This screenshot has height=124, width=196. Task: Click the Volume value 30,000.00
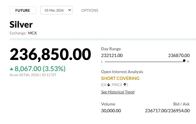(x=111, y=111)
